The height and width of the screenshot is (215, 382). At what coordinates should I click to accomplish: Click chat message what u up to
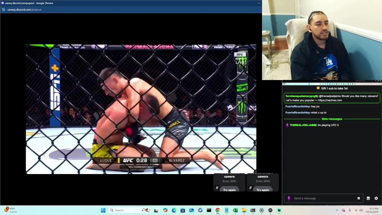point(319,113)
